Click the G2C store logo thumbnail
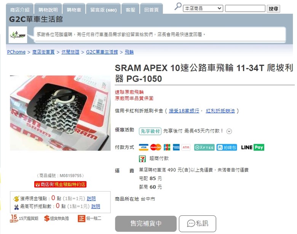The height and width of the screenshot is (234, 297). (x=18, y=35)
